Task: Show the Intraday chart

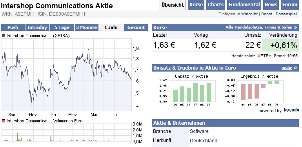Action: [x=37, y=27]
